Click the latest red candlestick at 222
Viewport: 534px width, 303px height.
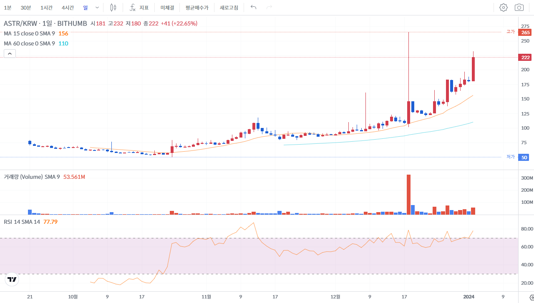click(x=473, y=69)
